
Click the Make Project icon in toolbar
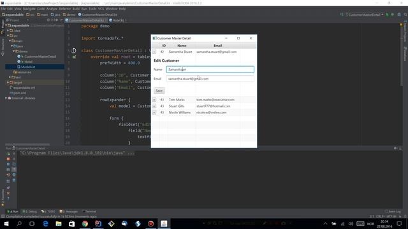click(x=342, y=15)
